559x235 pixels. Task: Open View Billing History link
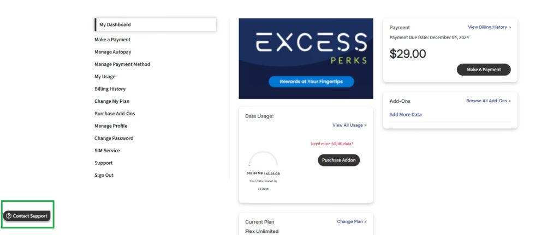click(489, 27)
